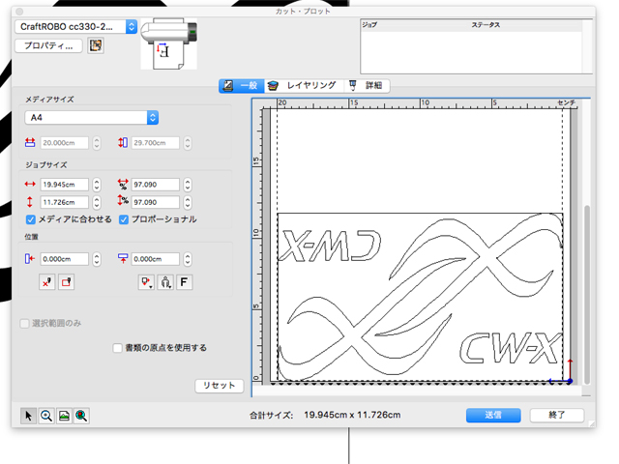Click the fit-to-media view icon
The width and height of the screenshot is (619, 464).
point(64,415)
